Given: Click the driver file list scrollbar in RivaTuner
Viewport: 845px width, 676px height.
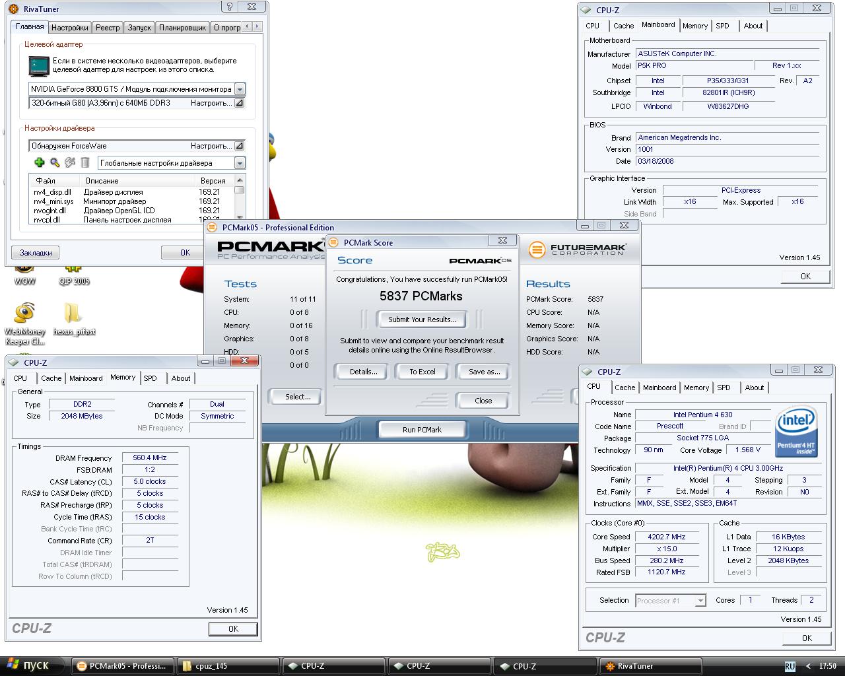Looking at the screenshot, I should point(240,199).
